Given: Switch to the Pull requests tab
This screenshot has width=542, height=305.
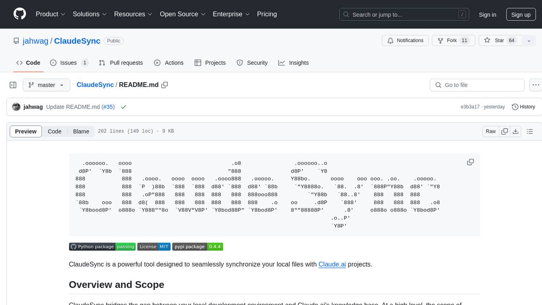Looking at the screenshot, I should (121, 63).
